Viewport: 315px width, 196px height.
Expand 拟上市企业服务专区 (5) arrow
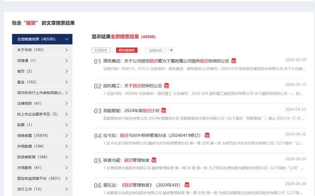67,114
